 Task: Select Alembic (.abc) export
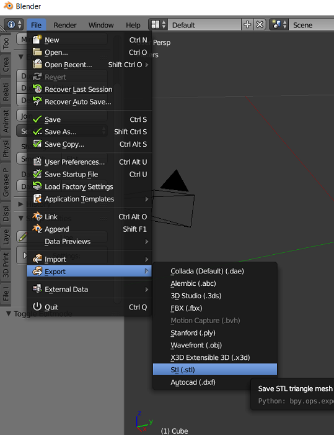pos(215,283)
